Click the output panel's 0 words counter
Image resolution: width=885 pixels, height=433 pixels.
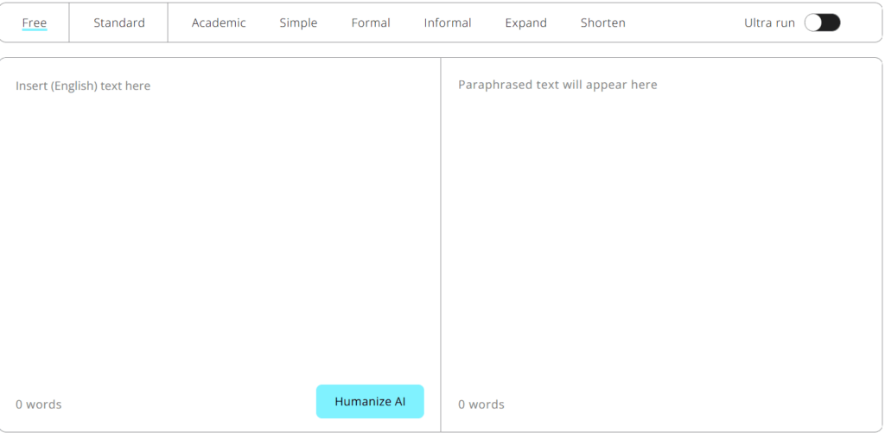(481, 404)
